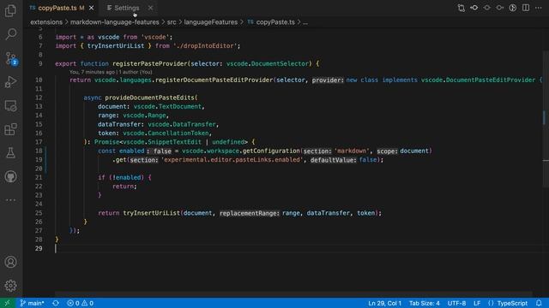This screenshot has width=549, height=308.
Task: Click line number 25 in the gutter
Action: point(39,213)
